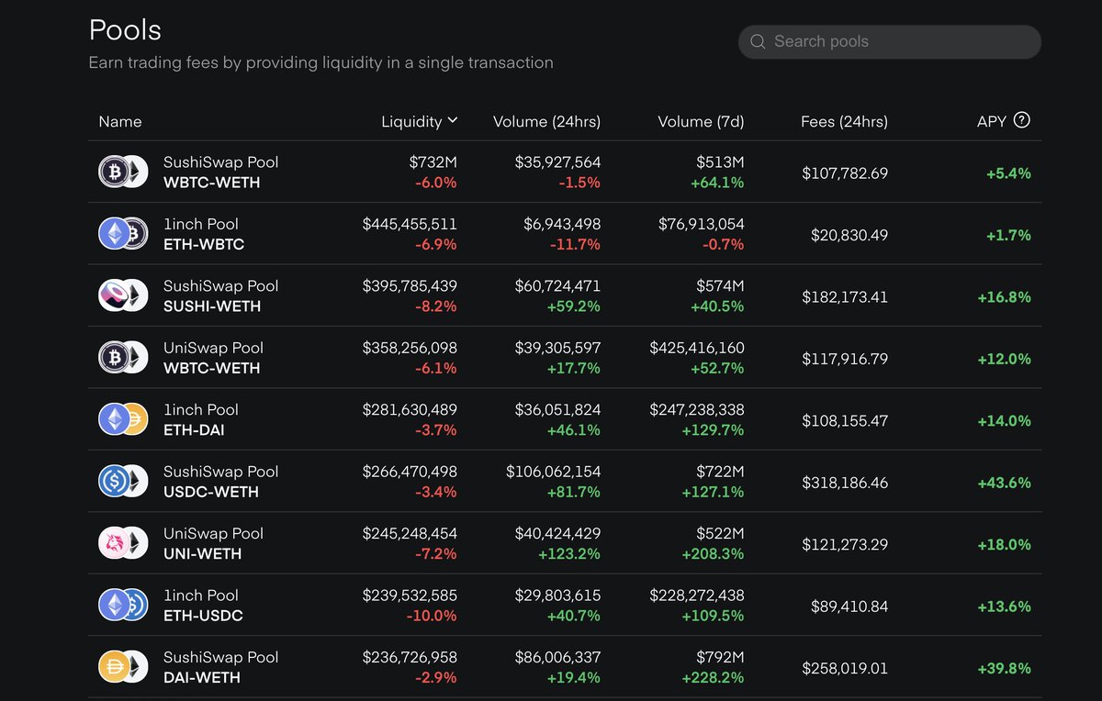This screenshot has width=1102, height=701.
Task: Click the 1inch ETH-WBTC token pair icon
Action: (123, 234)
